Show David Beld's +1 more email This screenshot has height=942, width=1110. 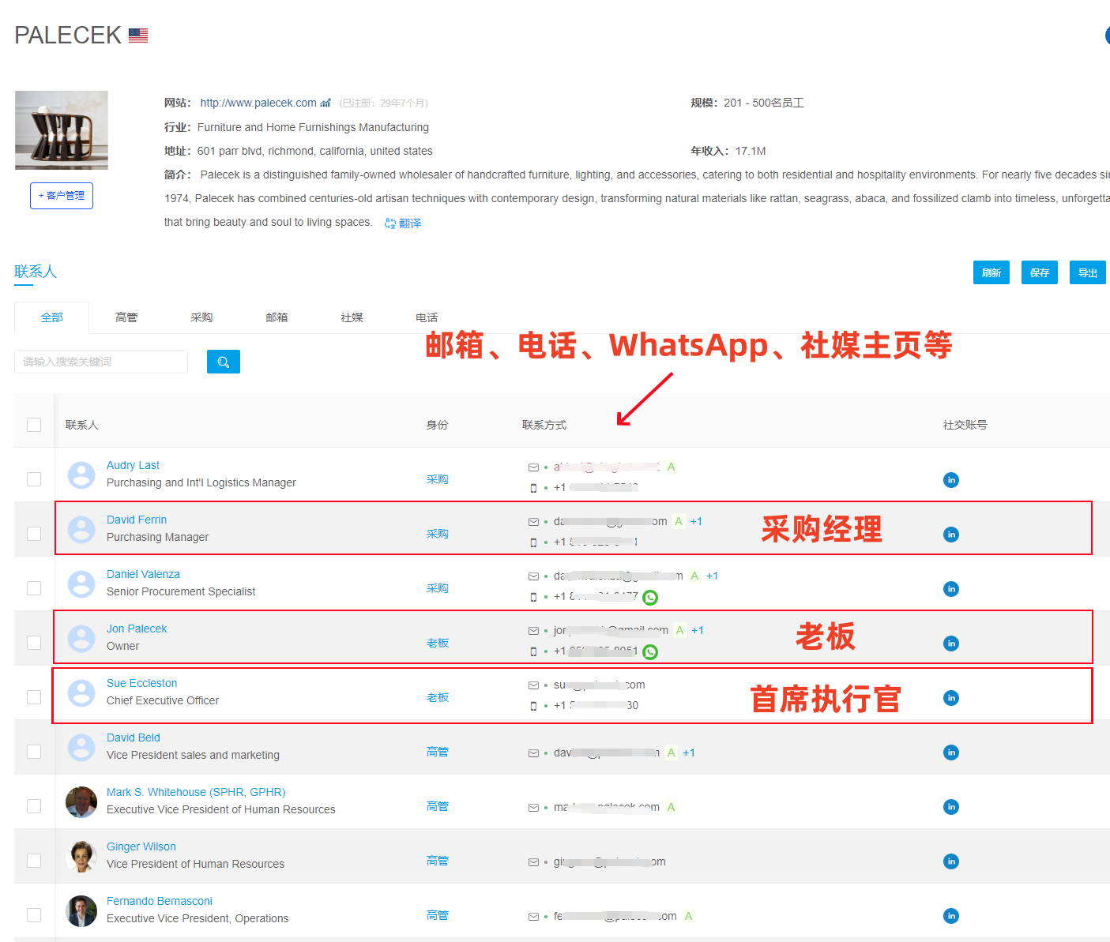pyautogui.click(x=689, y=752)
